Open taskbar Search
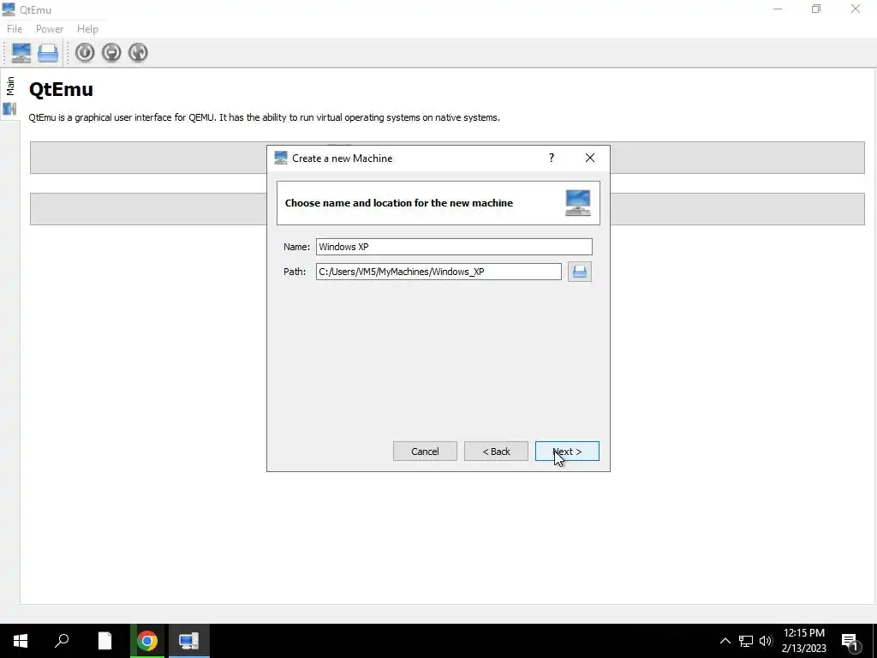Viewport: 877px width, 658px height. click(x=62, y=641)
